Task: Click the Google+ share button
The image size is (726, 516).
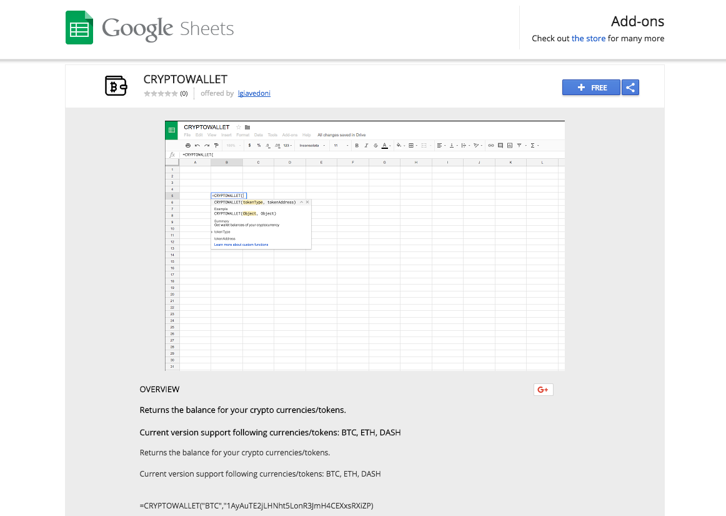Action: [543, 390]
